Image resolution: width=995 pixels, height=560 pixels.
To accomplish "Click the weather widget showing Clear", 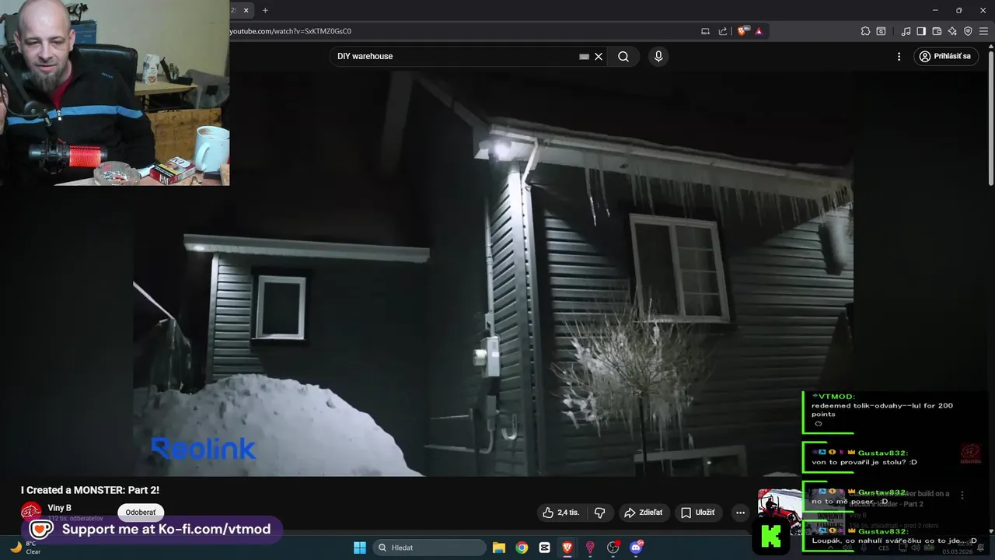I will click(25, 548).
